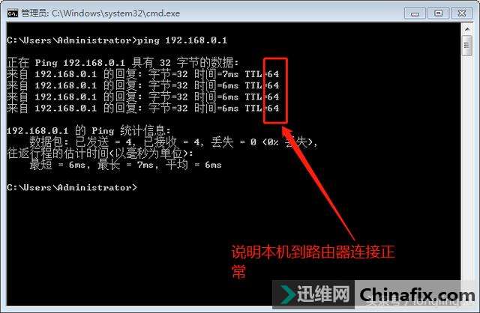Click the scrollbar up arrow

click(x=467, y=29)
